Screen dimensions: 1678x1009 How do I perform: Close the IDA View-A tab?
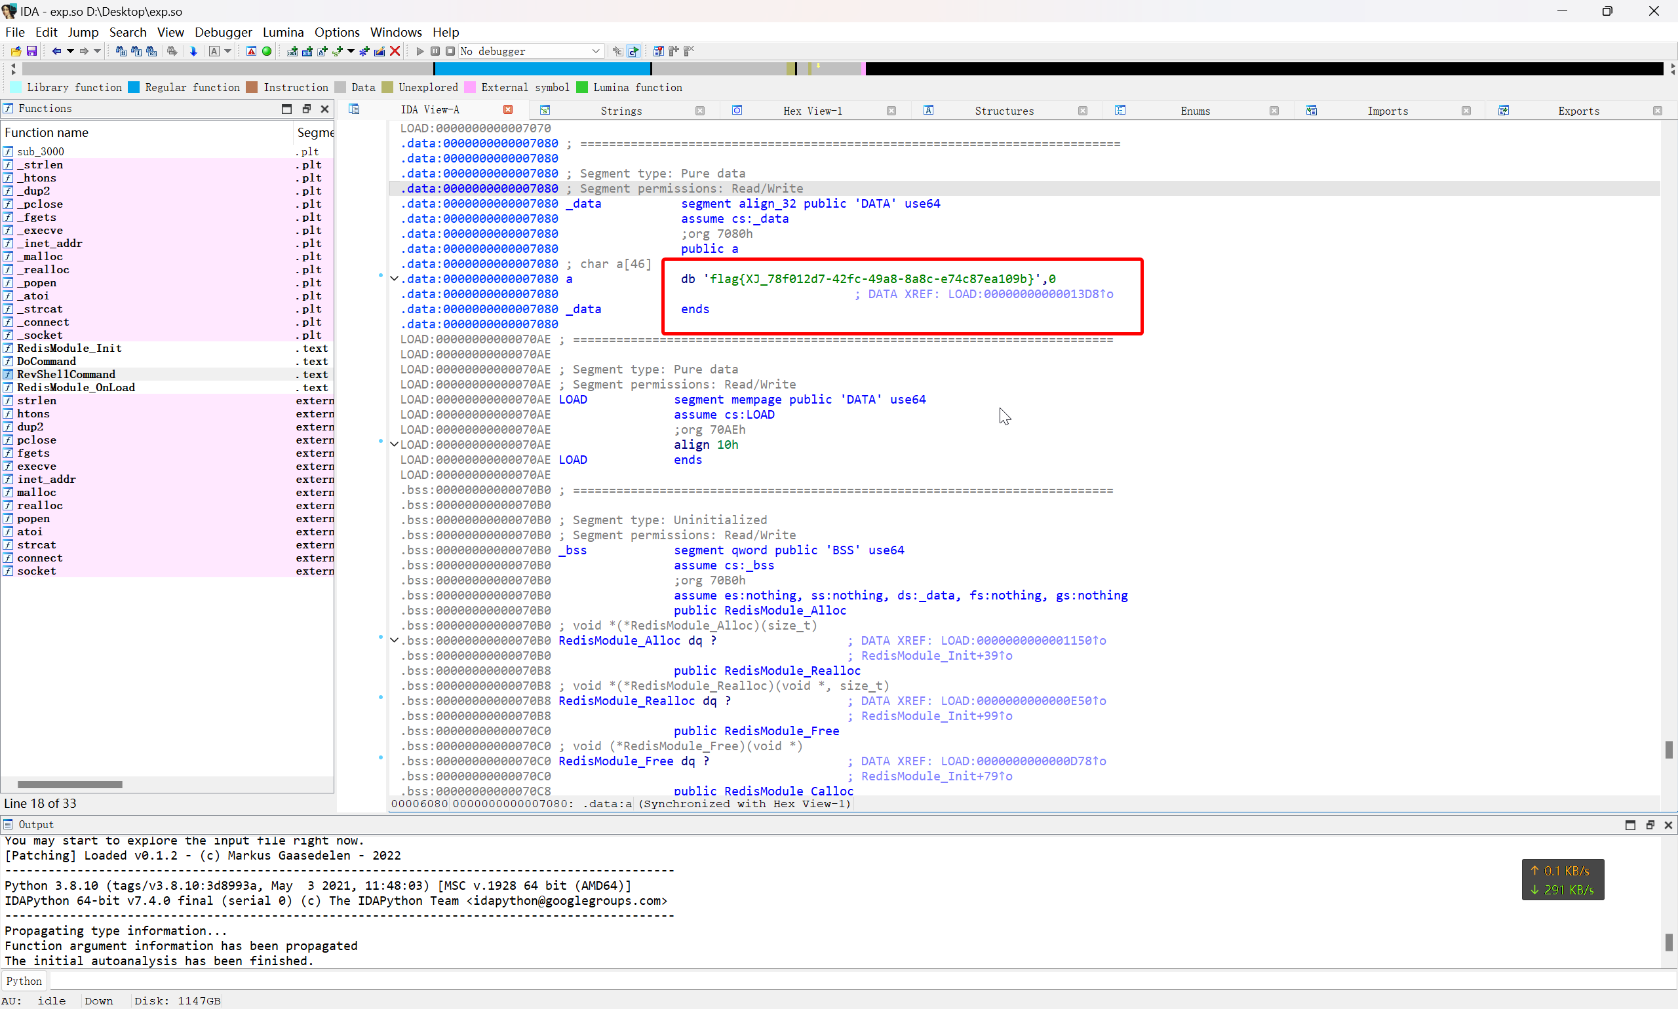click(507, 109)
